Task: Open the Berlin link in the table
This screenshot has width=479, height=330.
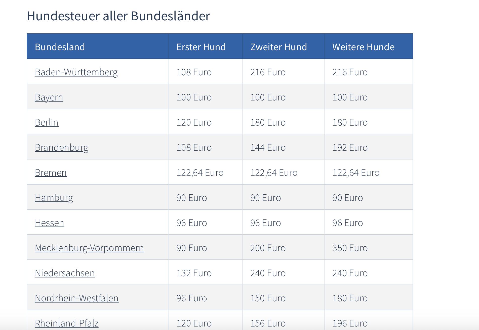Action: (47, 122)
